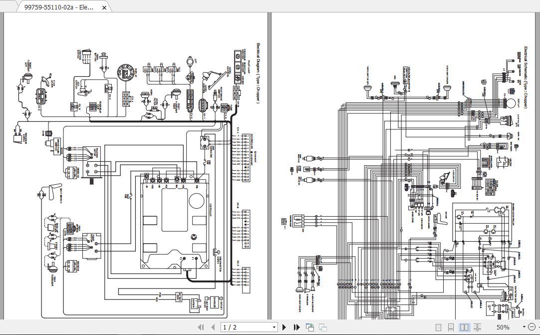The height and width of the screenshot is (335, 540).
Task: Close the 99759-55110-02a tab
Action: click(104, 7)
